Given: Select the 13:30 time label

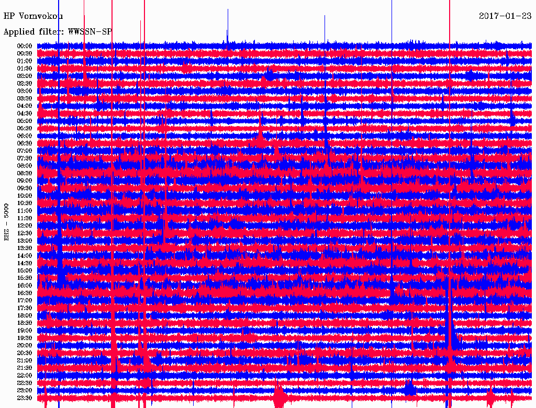Looking at the screenshot, I should pyautogui.click(x=25, y=248).
